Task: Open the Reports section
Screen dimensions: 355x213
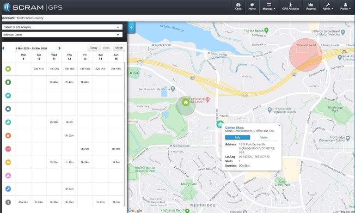Action: (311, 6)
